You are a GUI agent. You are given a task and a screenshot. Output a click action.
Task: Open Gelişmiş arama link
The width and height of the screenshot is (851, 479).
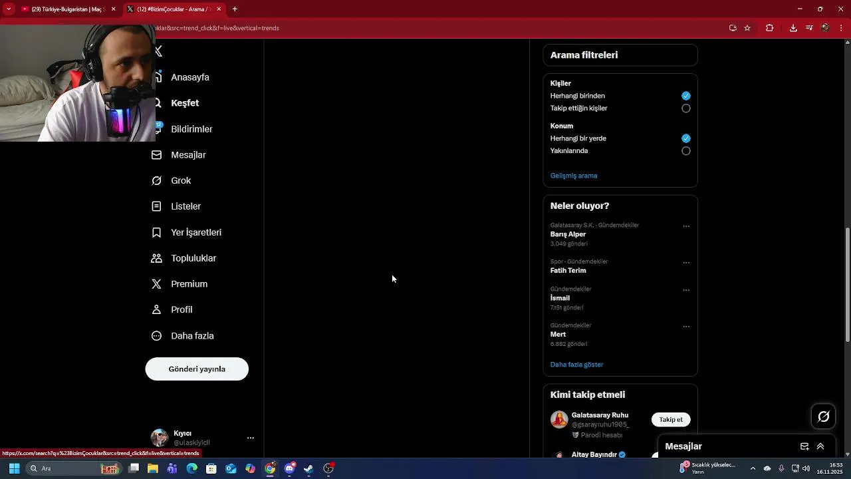[x=574, y=176]
